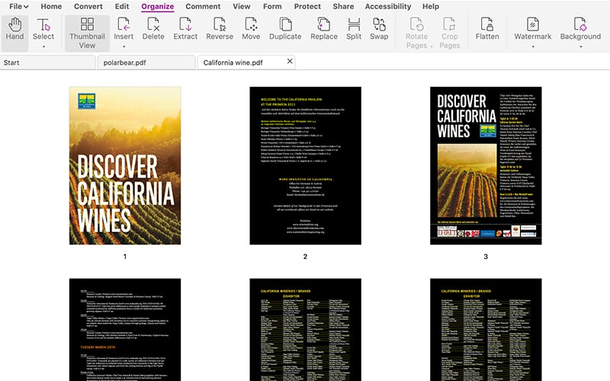
Task: Click the Rotate Pages icon
Action: (416, 24)
